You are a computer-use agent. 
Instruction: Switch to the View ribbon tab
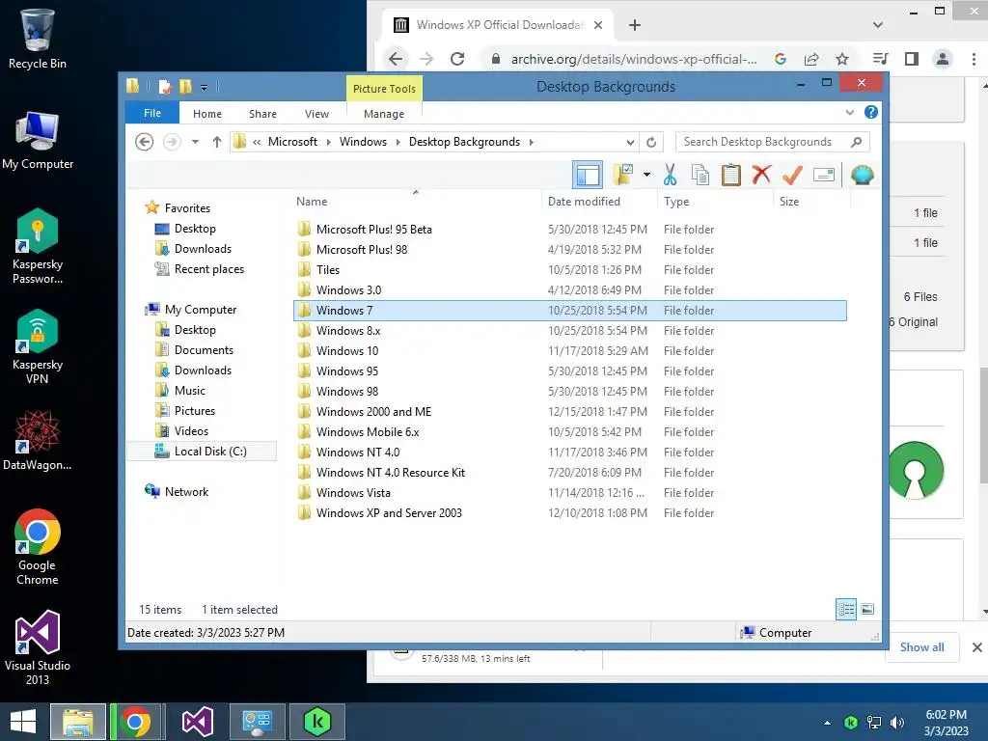pyautogui.click(x=316, y=114)
